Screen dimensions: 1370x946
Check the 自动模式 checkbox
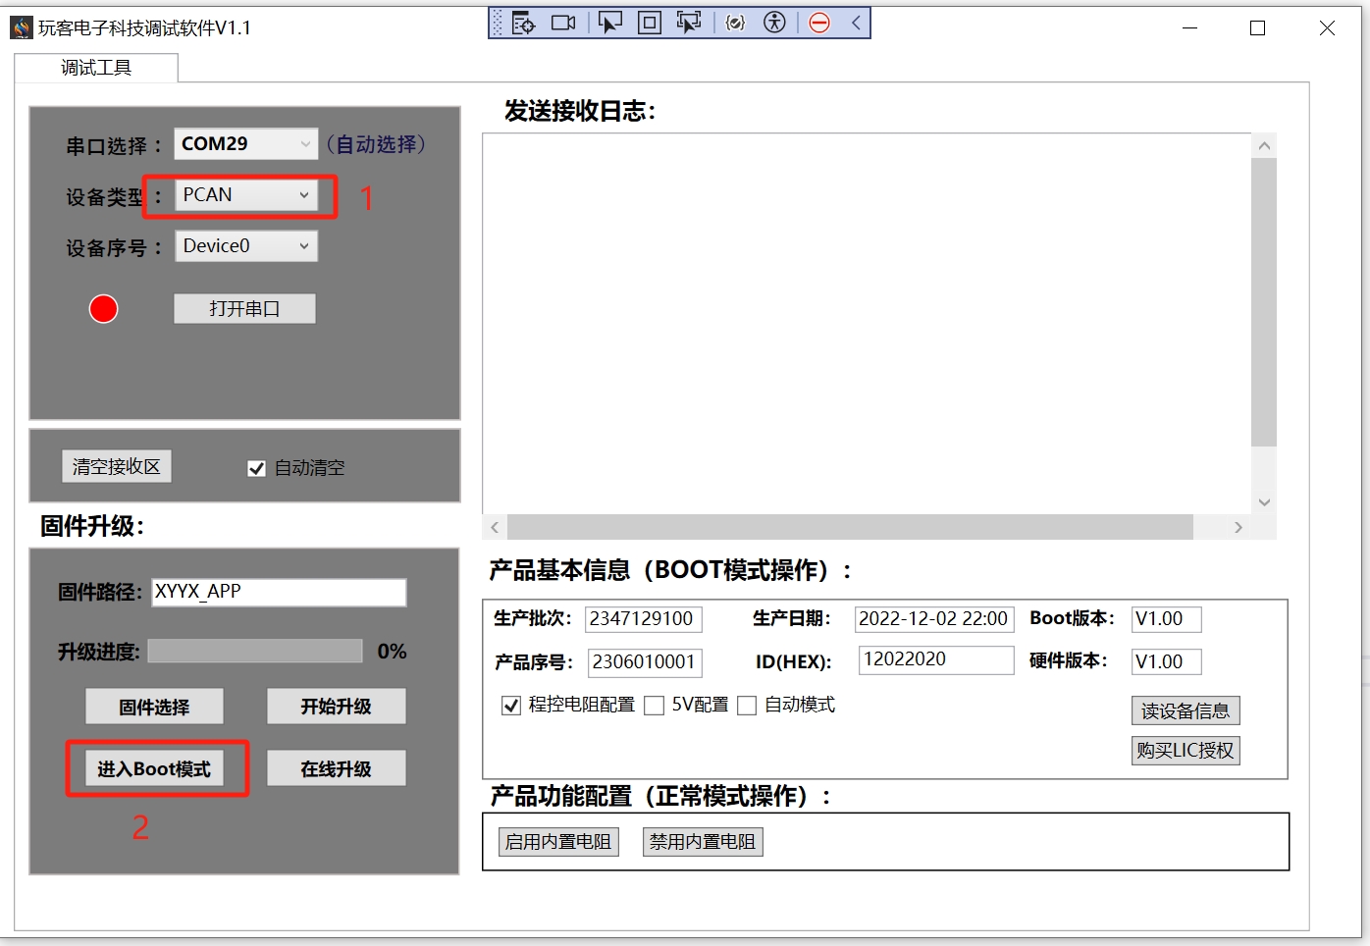pos(747,706)
